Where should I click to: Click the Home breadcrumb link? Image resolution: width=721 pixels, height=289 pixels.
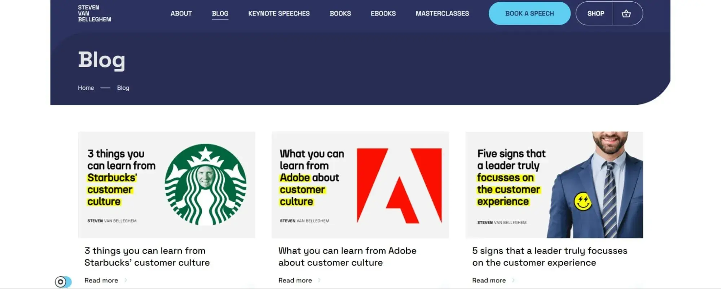(86, 88)
